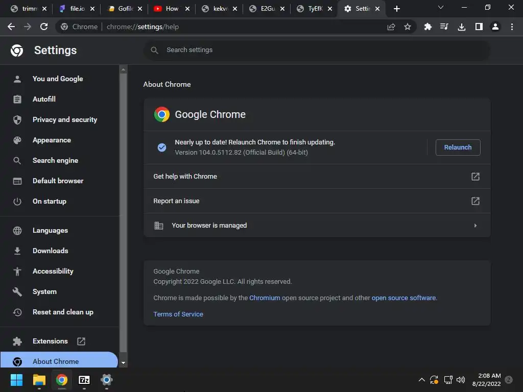Switch to the E2Gu tab
Image resolution: width=523 pixels, height=392 pixels.
268,9
